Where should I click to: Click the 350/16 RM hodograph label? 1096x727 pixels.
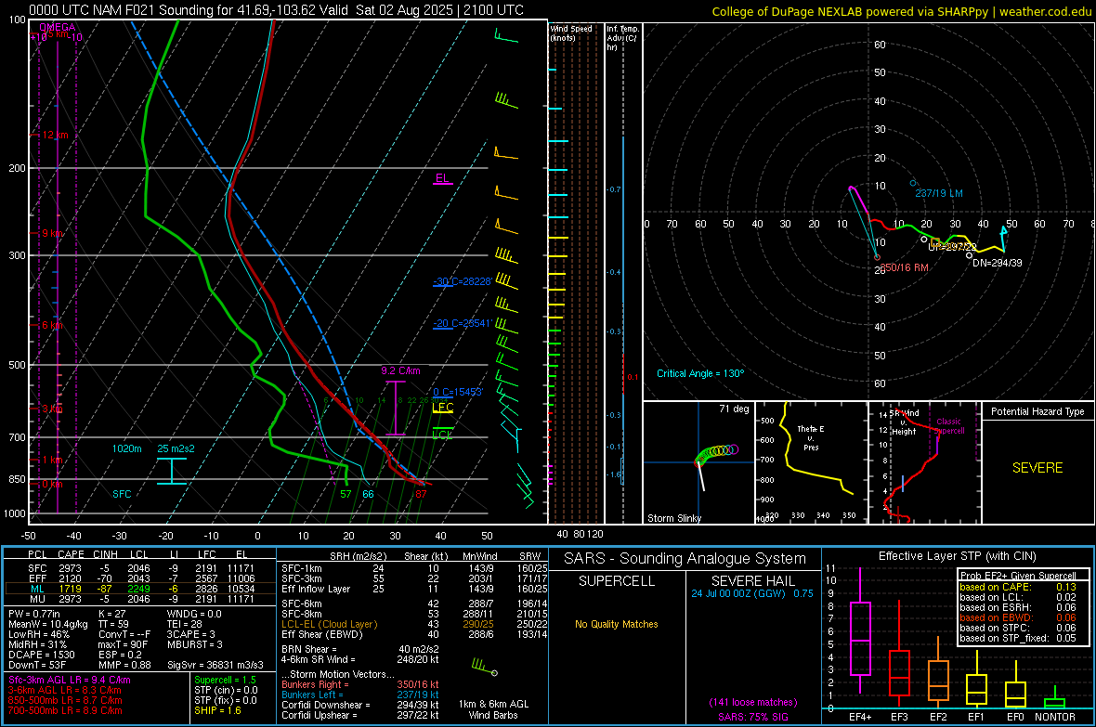point(904,267)
